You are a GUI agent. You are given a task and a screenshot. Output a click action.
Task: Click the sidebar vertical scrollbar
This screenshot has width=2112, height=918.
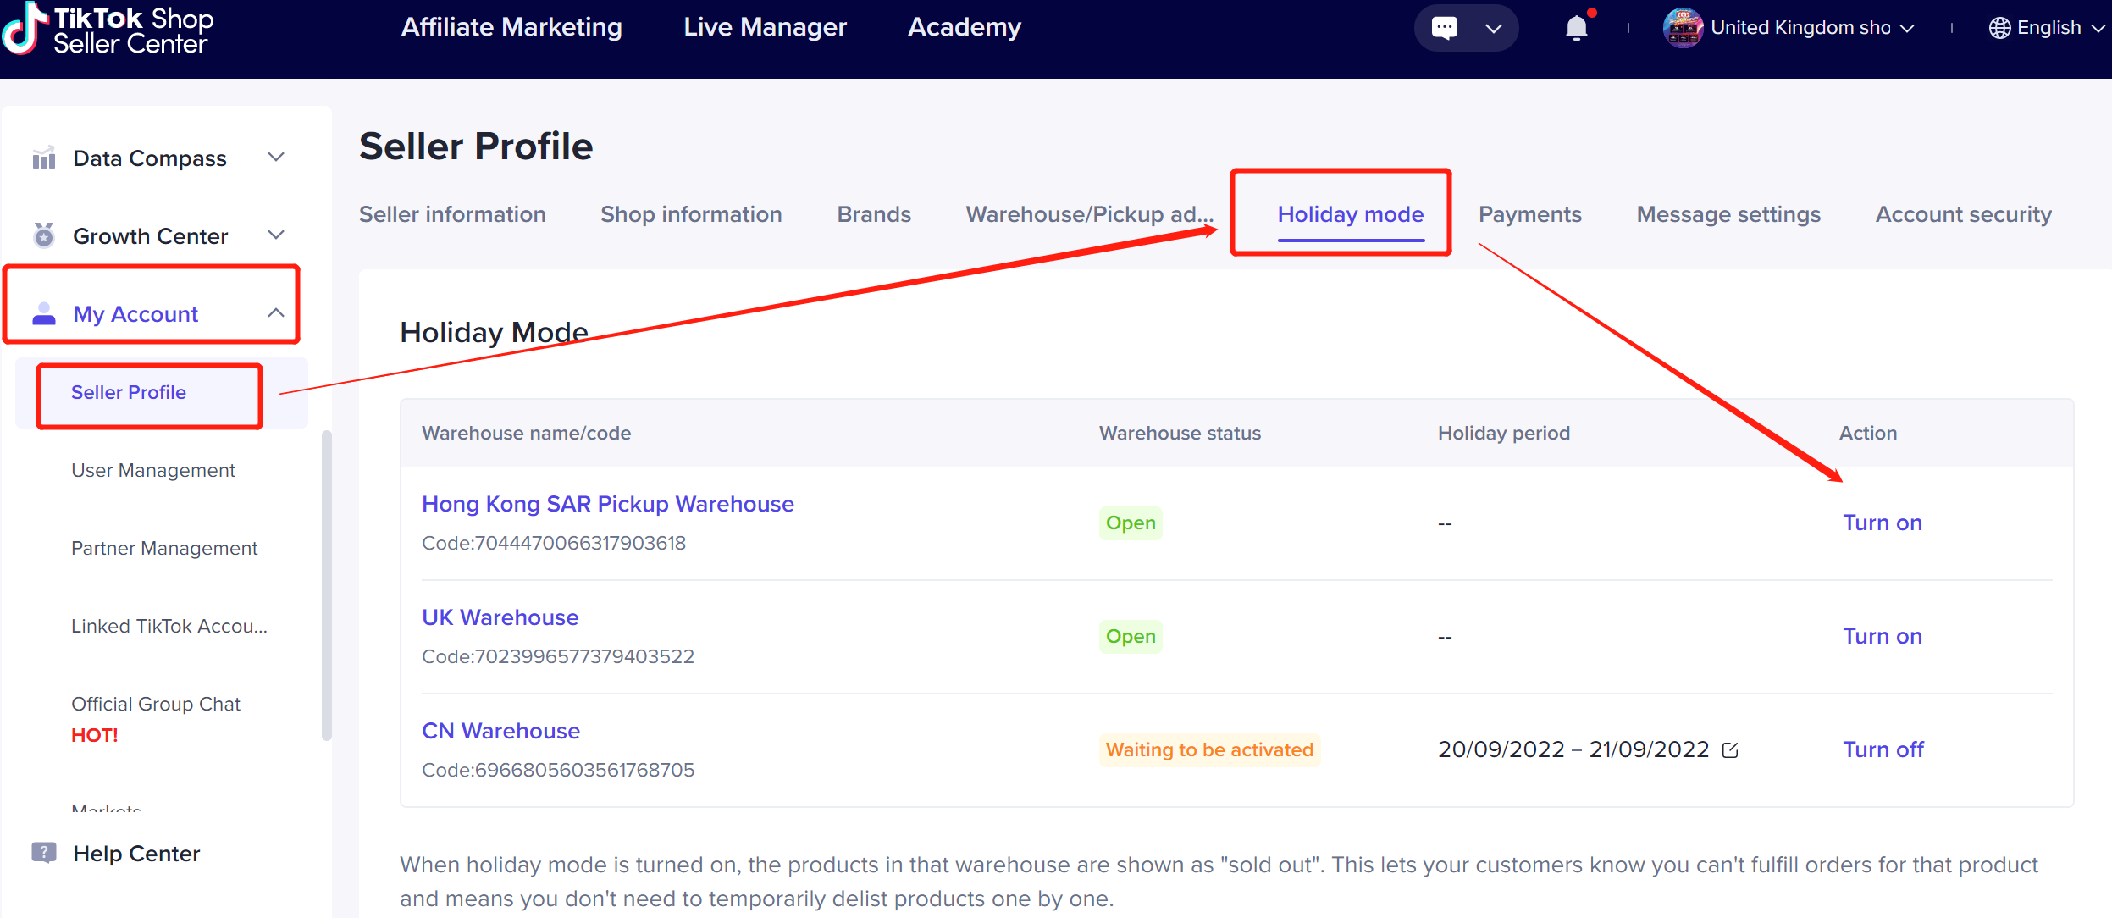[x=327, y=584]
